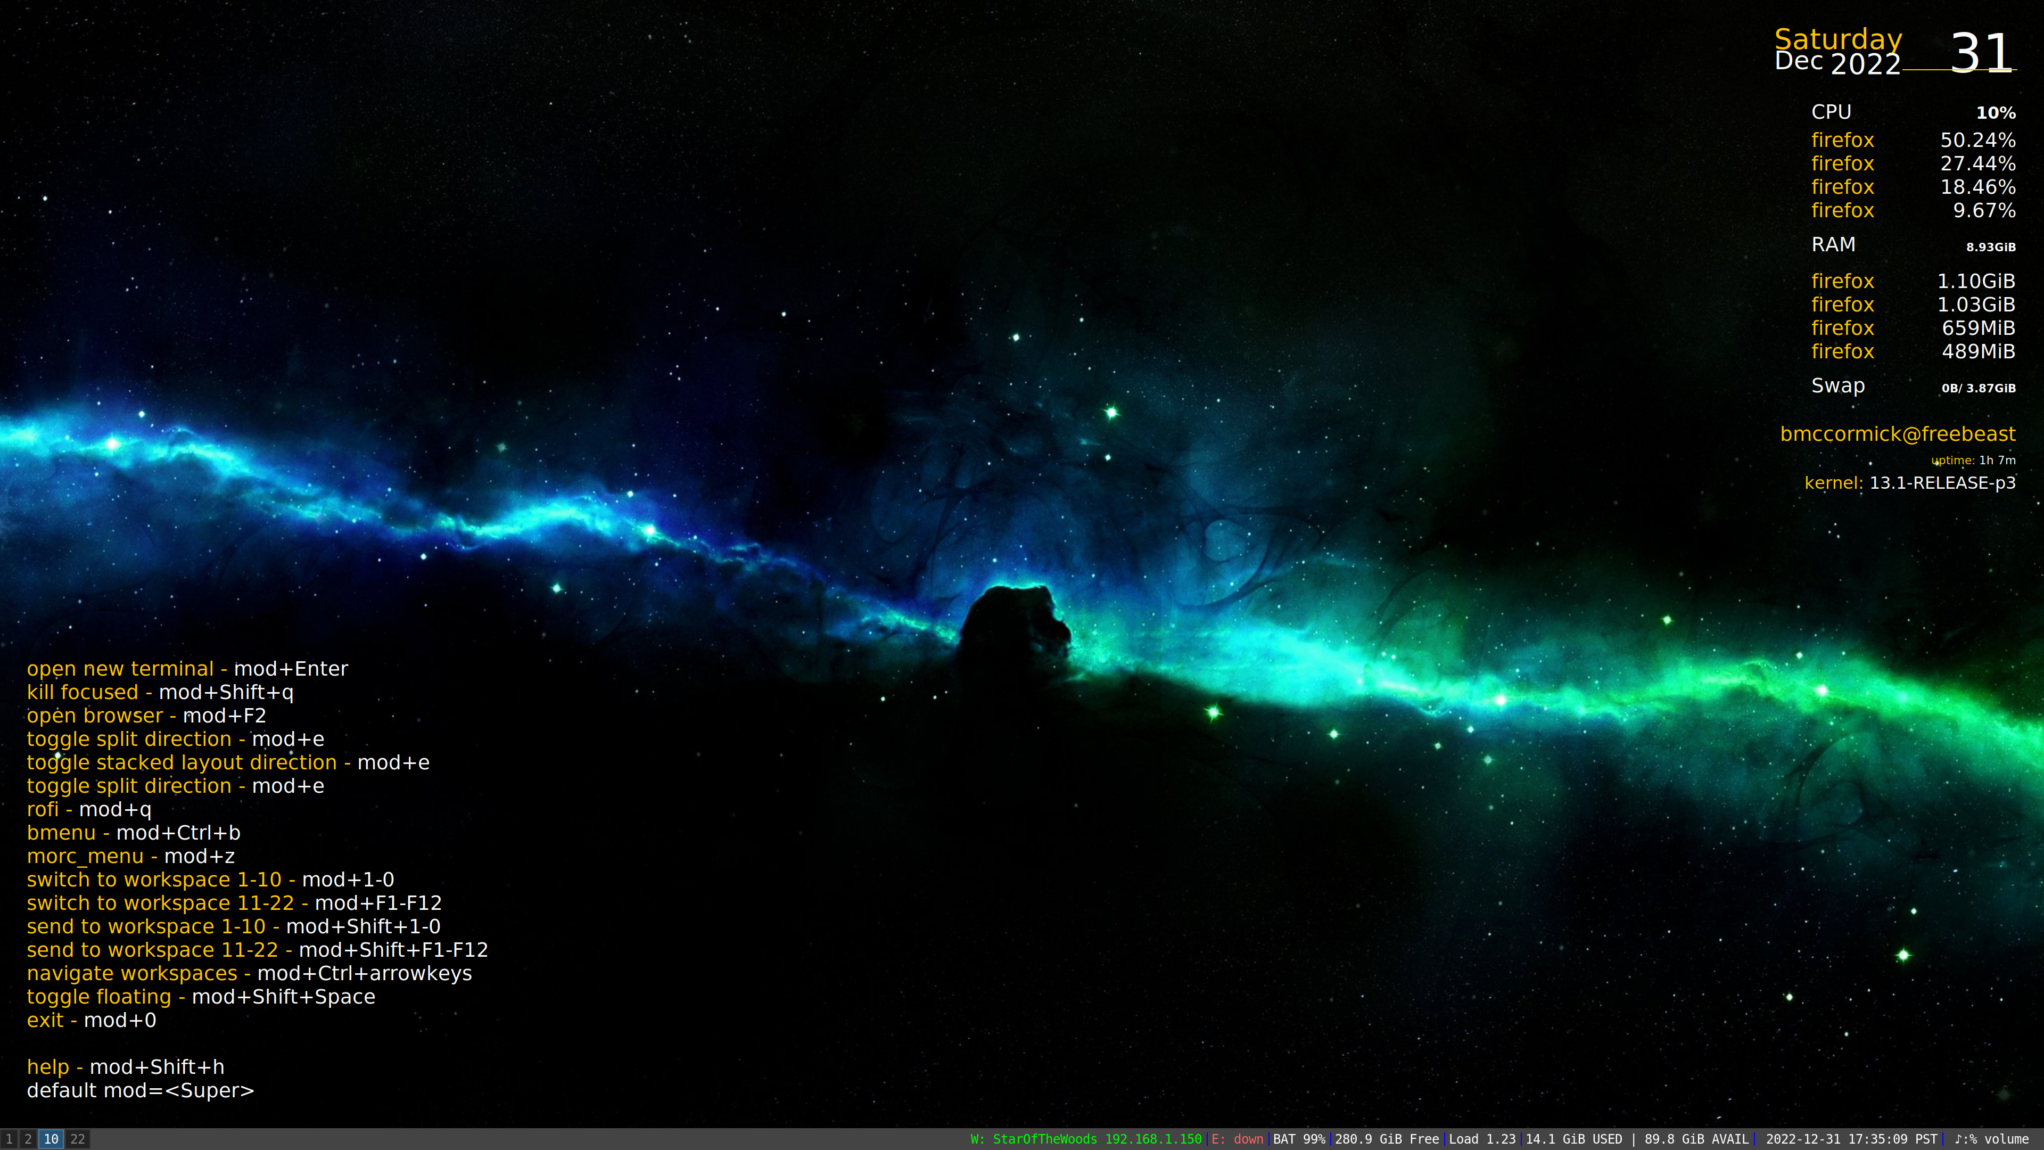The width and height of the screenshot is (2044, 1150).
Task: Click the '14.1 GiB USED' memory entry
Action: pos(1573,1139)
